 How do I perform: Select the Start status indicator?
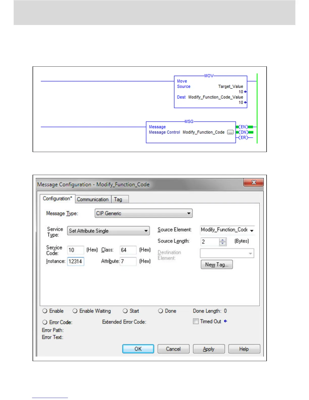point(125,311)
